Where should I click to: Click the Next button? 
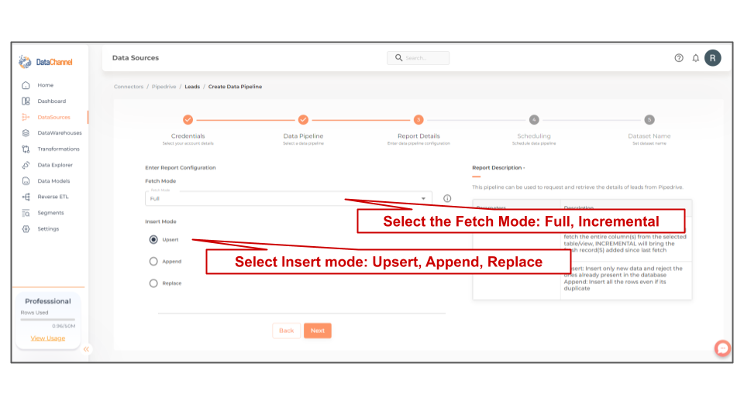[x=318, y=331]
